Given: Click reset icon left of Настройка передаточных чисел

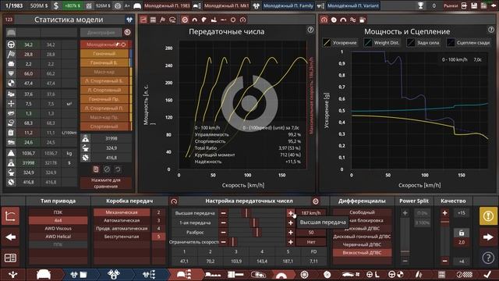Looking at the screenshot, I should tap(174, 201).
